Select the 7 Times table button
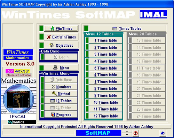Screen dimensions: 174x138 (105, 82)
